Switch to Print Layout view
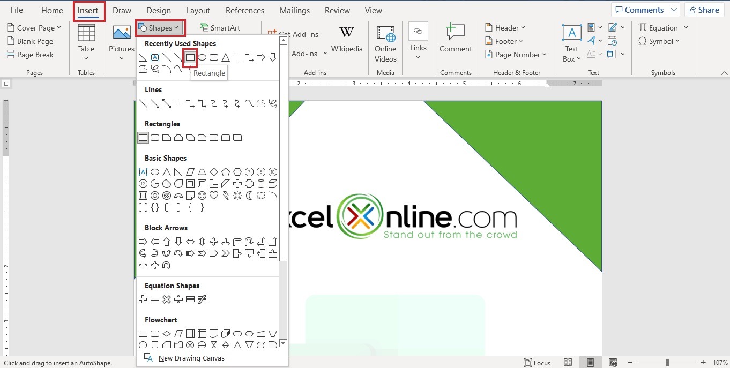Screen dimensions: 730x368 point(590,363)
